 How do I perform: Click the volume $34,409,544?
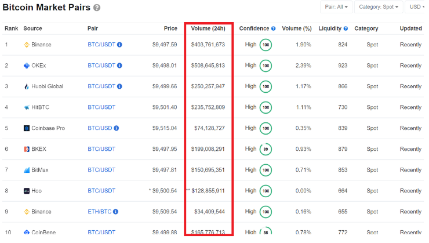[x=210, y=212]
